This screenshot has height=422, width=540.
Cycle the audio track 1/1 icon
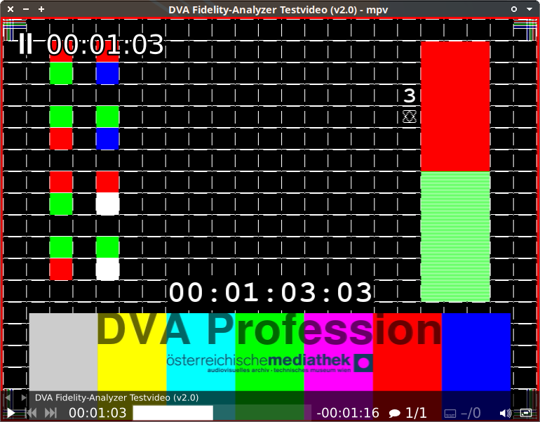click(408, 413)
